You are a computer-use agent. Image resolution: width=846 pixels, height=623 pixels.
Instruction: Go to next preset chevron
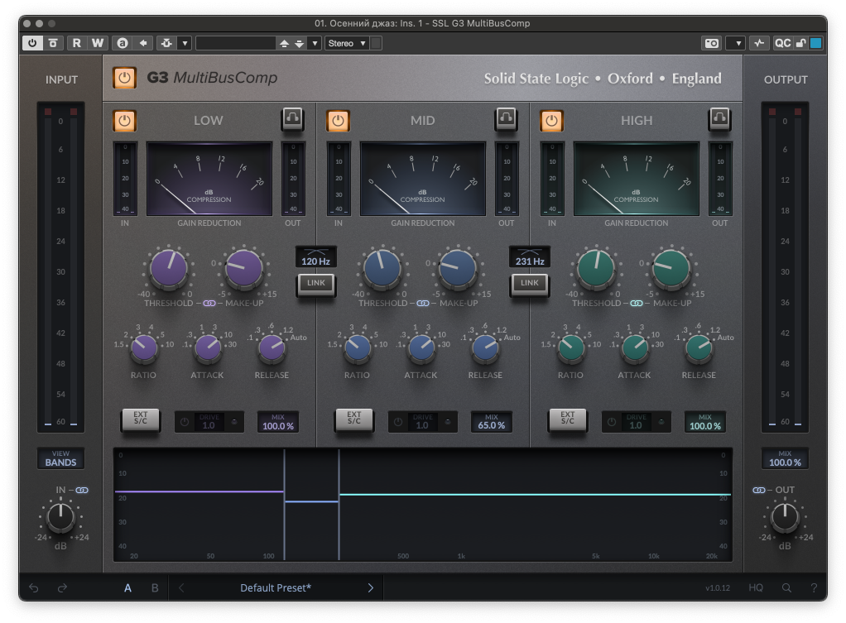[x=371, y=588]
